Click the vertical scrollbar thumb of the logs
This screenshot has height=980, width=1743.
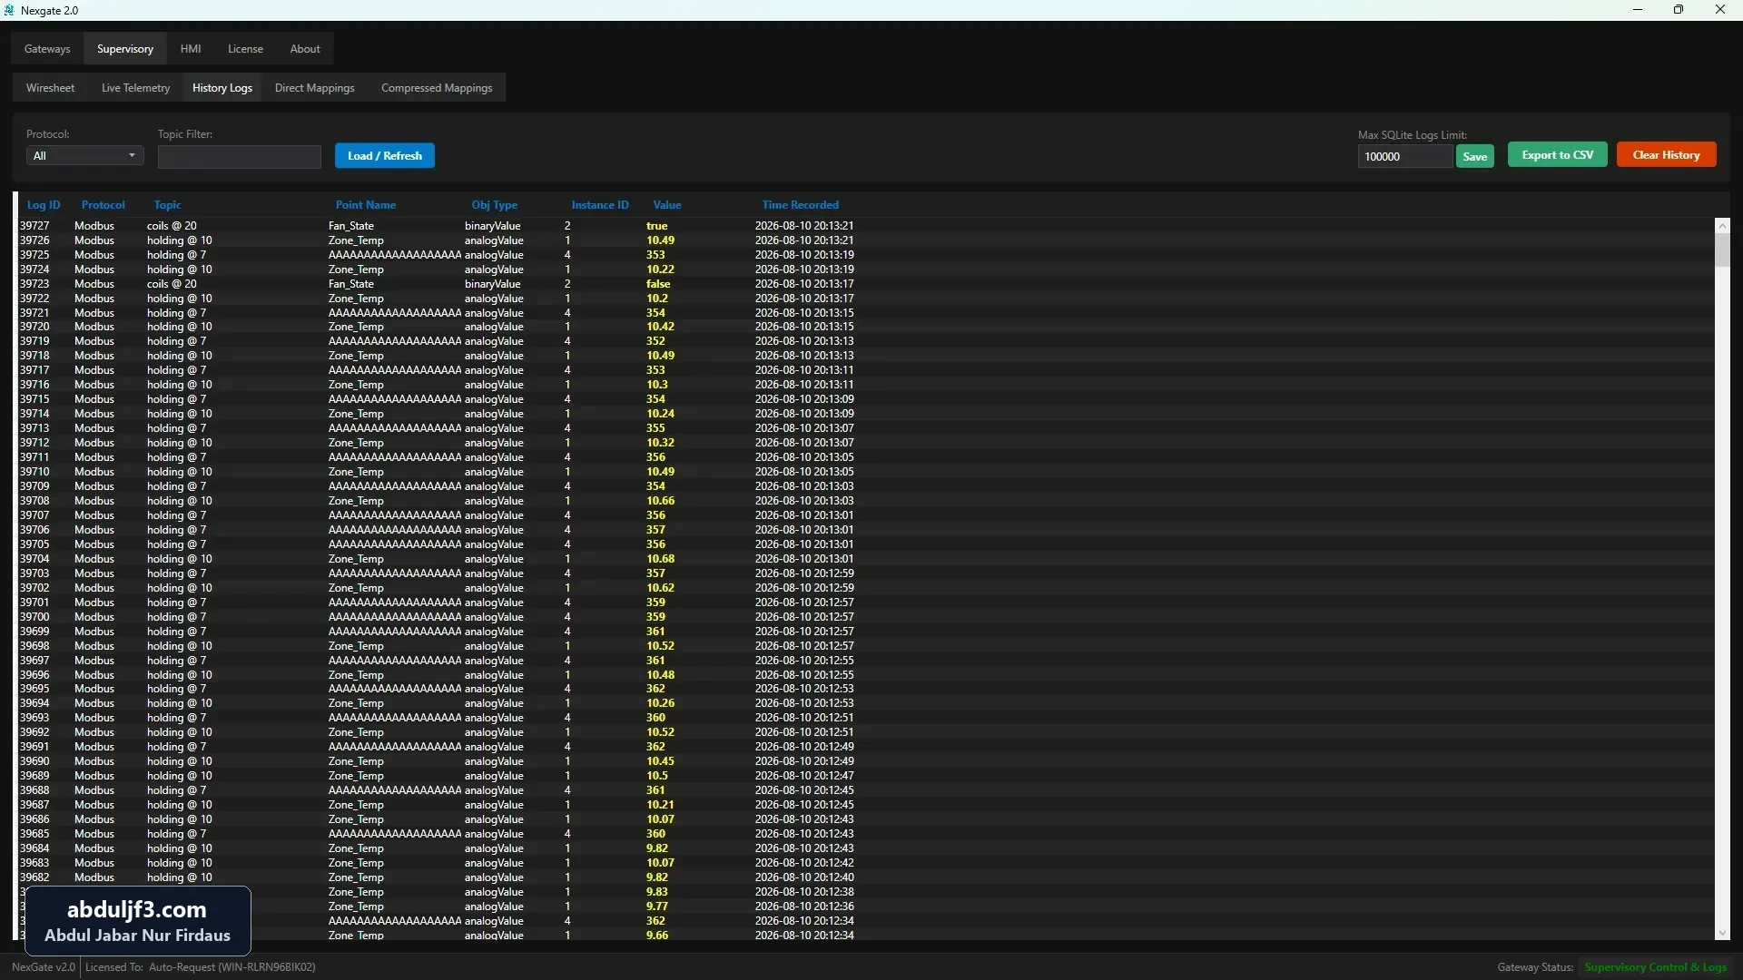click(x=1722, y=250)
